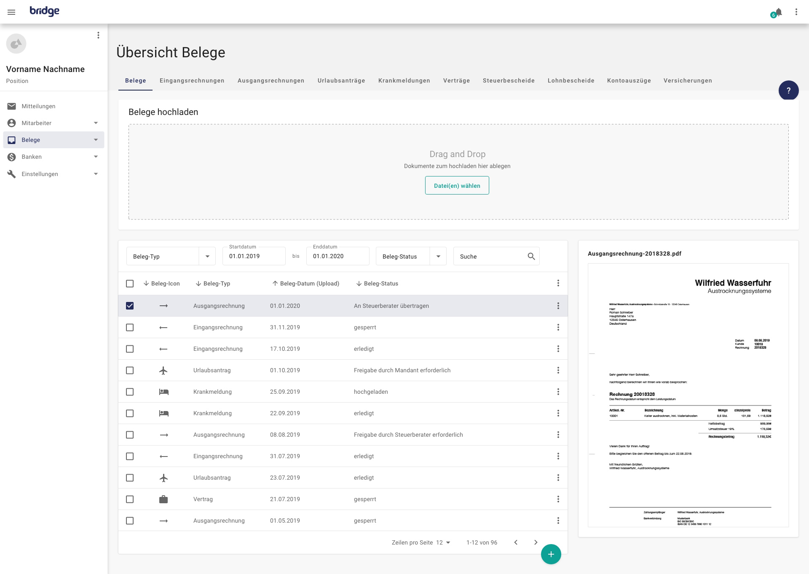The width and height of the screenshot is (809, 574).
Task: Open row menu for 31.11.2019 Eingangsrechnung
Action: coord(558,327)
